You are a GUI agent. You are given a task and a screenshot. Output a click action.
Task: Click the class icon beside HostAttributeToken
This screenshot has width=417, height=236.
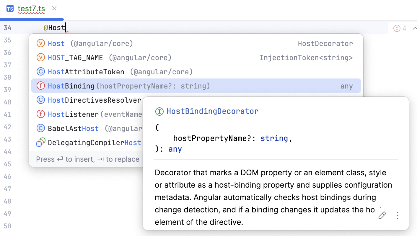[40, 71]
